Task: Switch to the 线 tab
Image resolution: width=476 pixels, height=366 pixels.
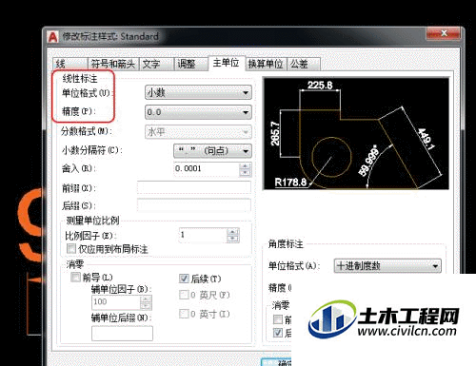Action: (x=69, y=64)
